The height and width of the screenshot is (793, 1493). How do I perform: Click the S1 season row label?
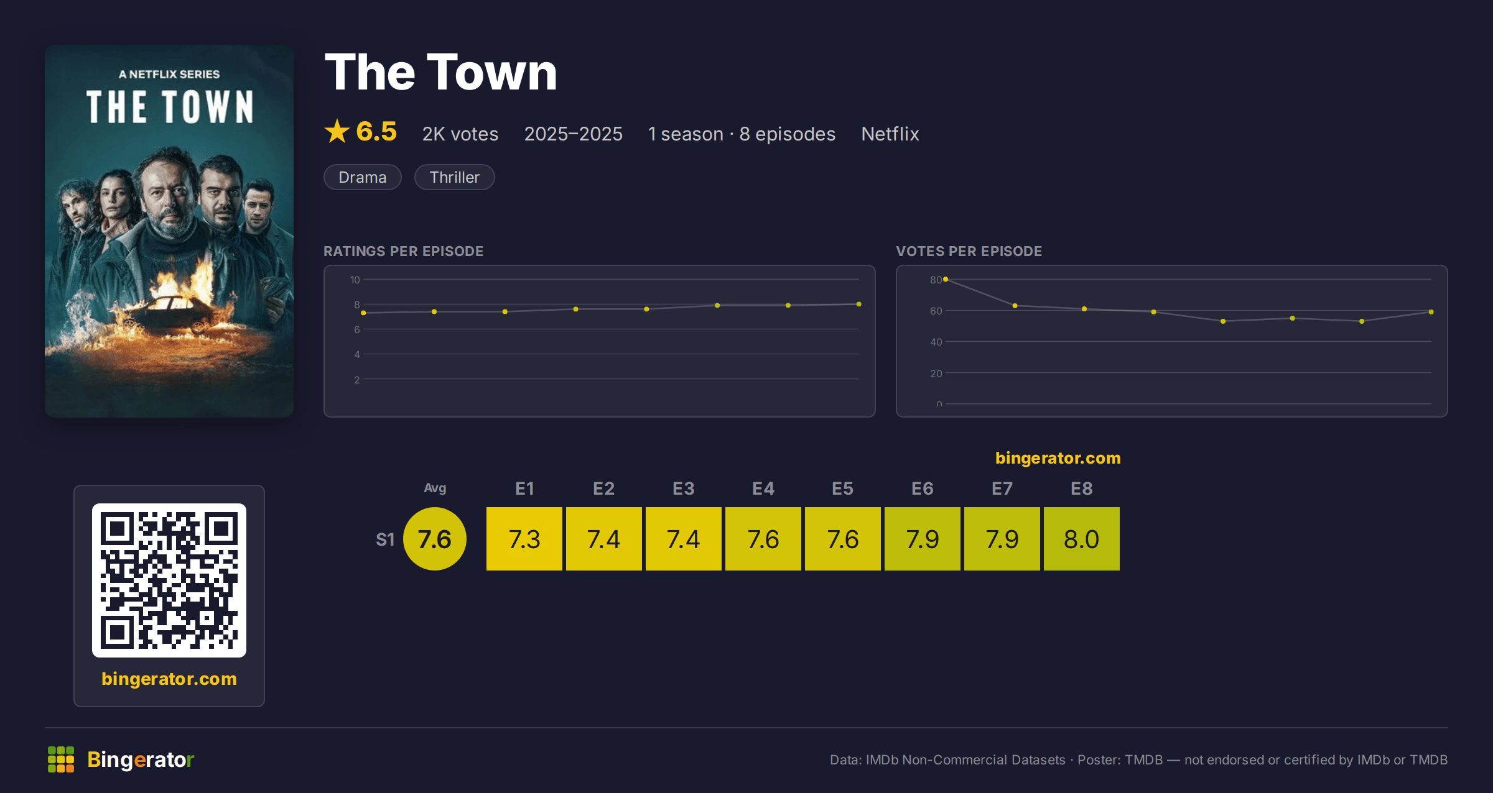(x=385, y=539)
